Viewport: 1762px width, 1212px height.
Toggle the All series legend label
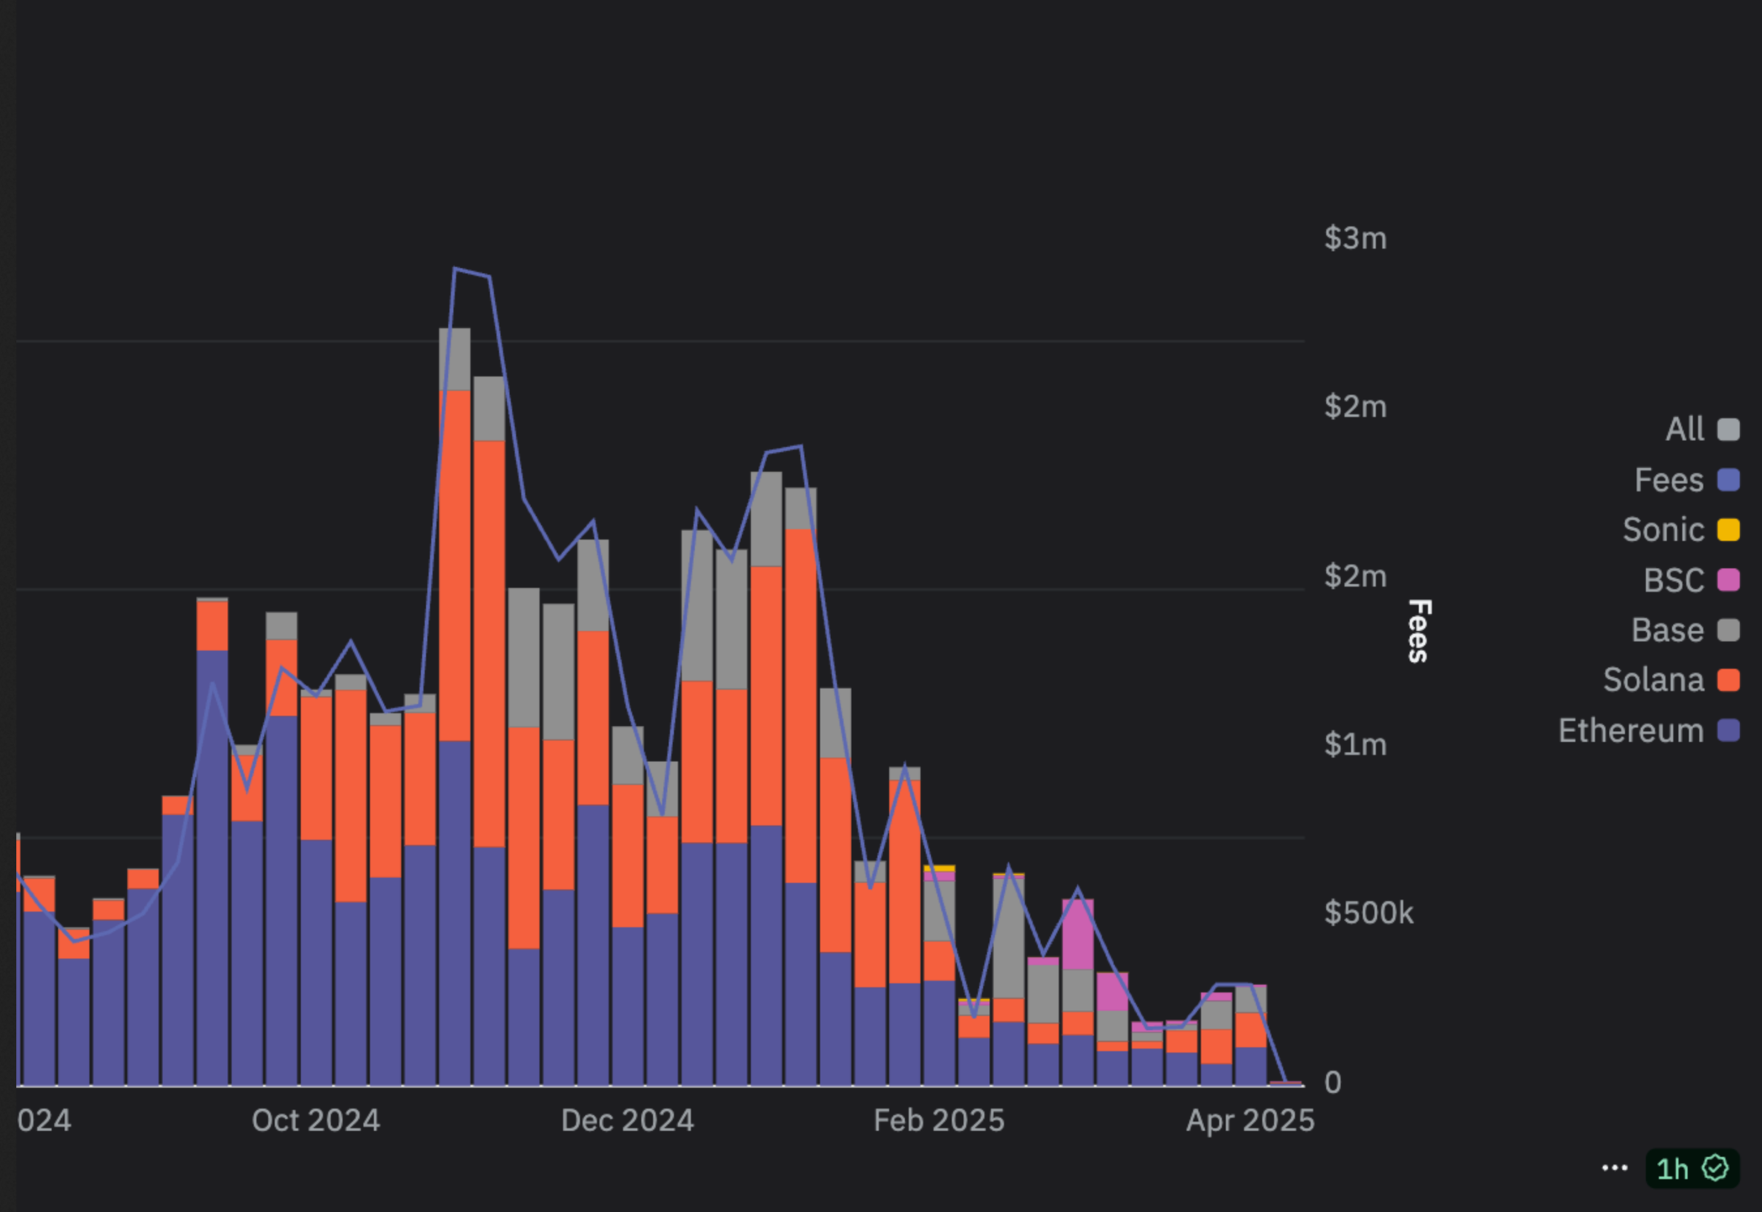(1685, 429)
